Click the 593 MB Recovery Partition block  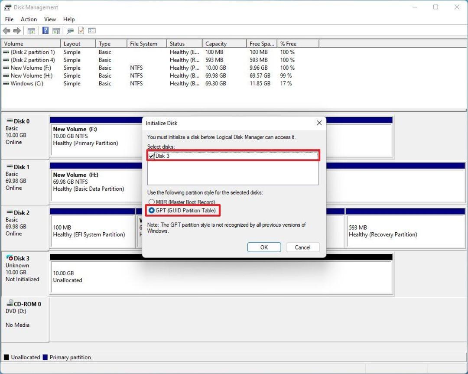[405, 231]
